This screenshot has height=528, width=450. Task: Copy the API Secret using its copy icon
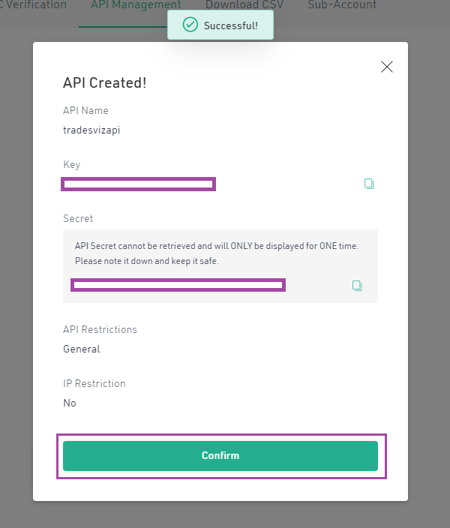(x=357, y=286)
